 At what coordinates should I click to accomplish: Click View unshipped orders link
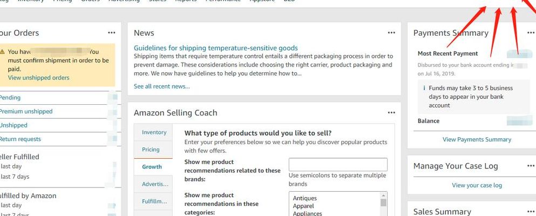(x=39, y=78)
